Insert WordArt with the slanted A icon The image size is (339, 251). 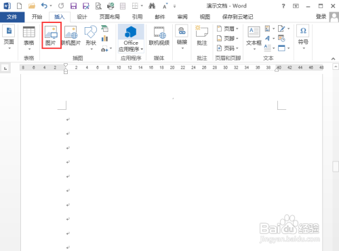tap(268, 38)
